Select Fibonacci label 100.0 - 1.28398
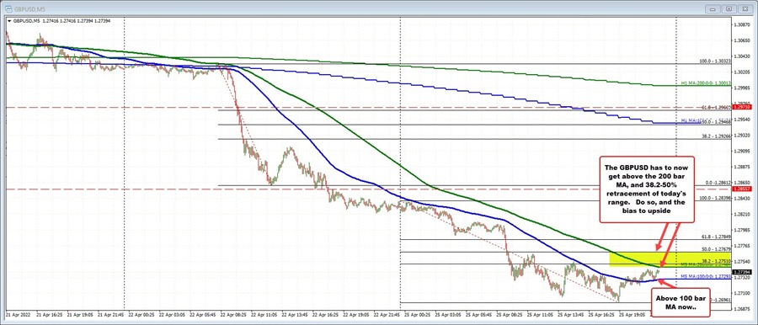 (714, 199)
